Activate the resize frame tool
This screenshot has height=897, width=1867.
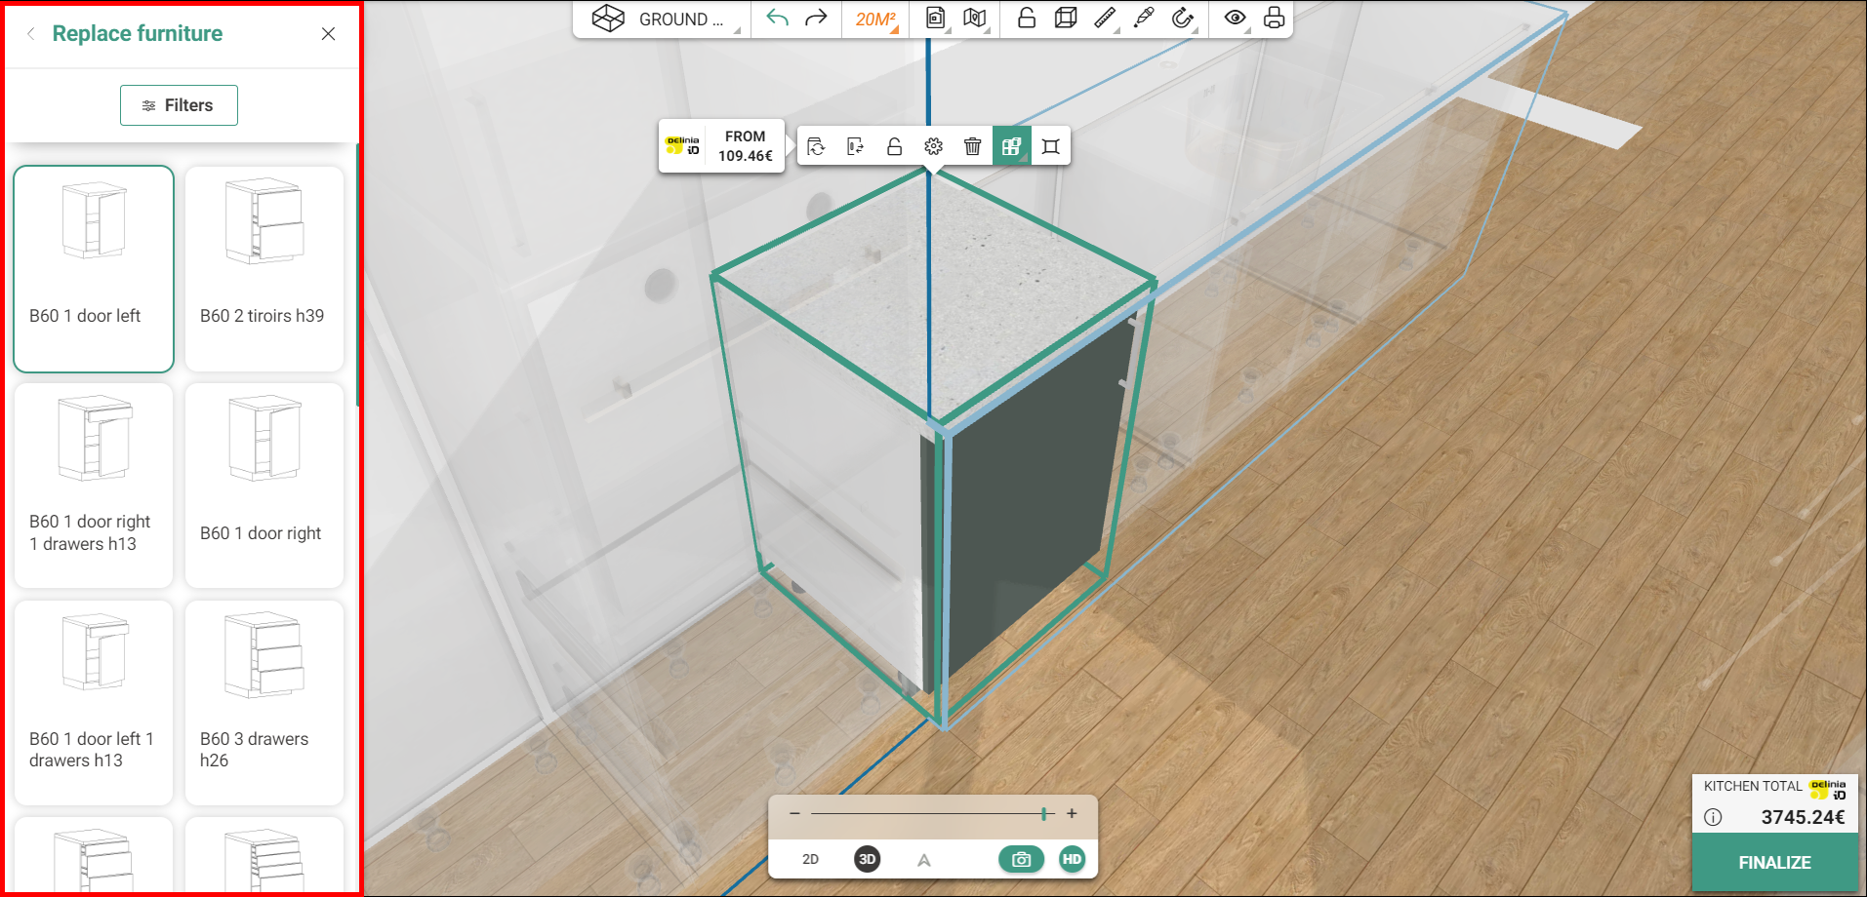1051,146
